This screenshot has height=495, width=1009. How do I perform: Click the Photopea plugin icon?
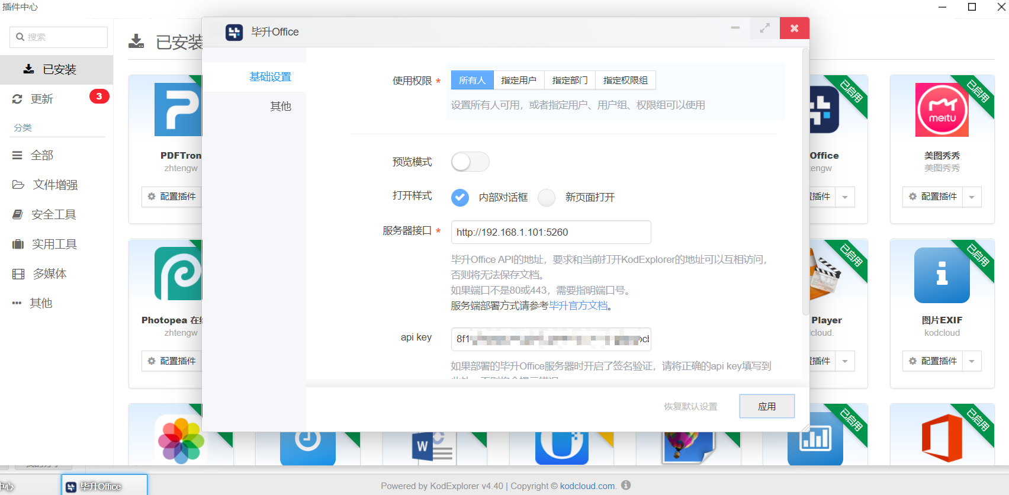(178, 274)
